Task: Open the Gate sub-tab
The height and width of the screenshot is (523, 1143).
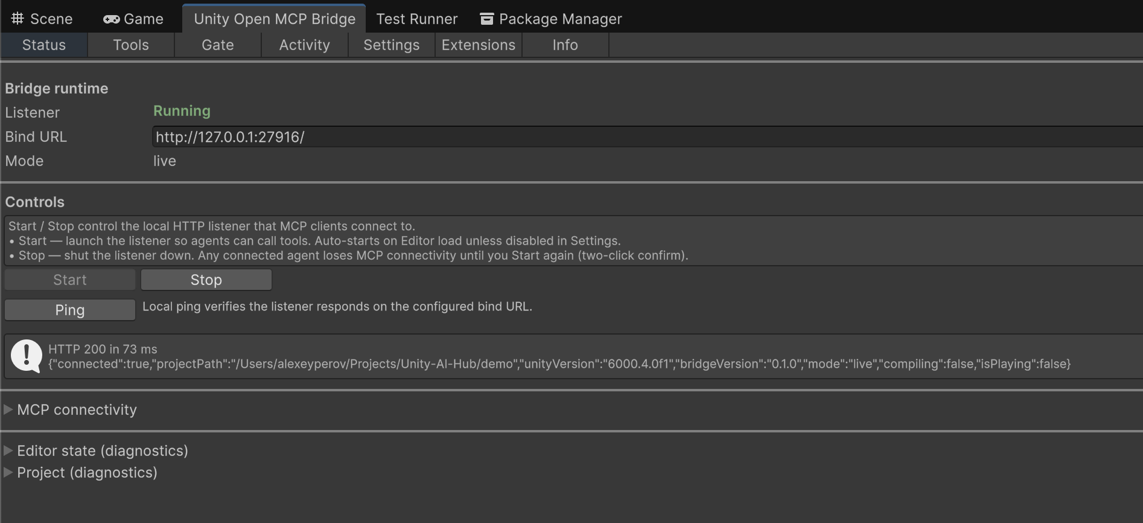Action: coord(218,45)
